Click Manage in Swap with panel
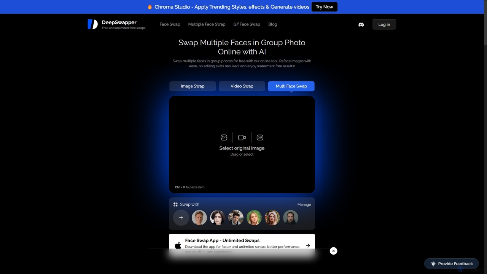Viewport: 487px width, 274px height. (304, 204)
